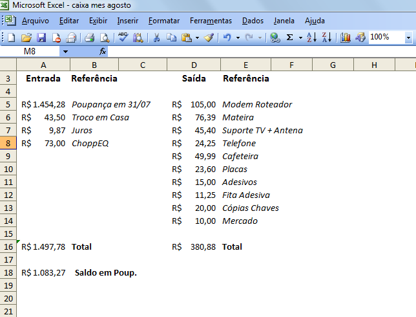The height and width of the screenshot is (317, 416).
Task: Select column G header
Action: pyautogui.click(x=333, y=65)
